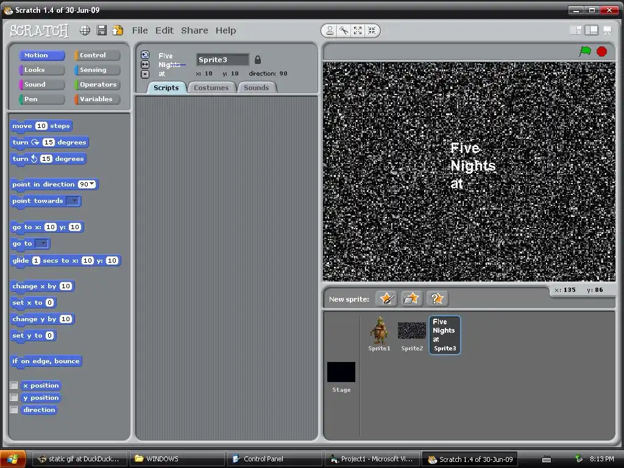
Task: Start scripts with the green flag
Action: click(x=585, y=51)
